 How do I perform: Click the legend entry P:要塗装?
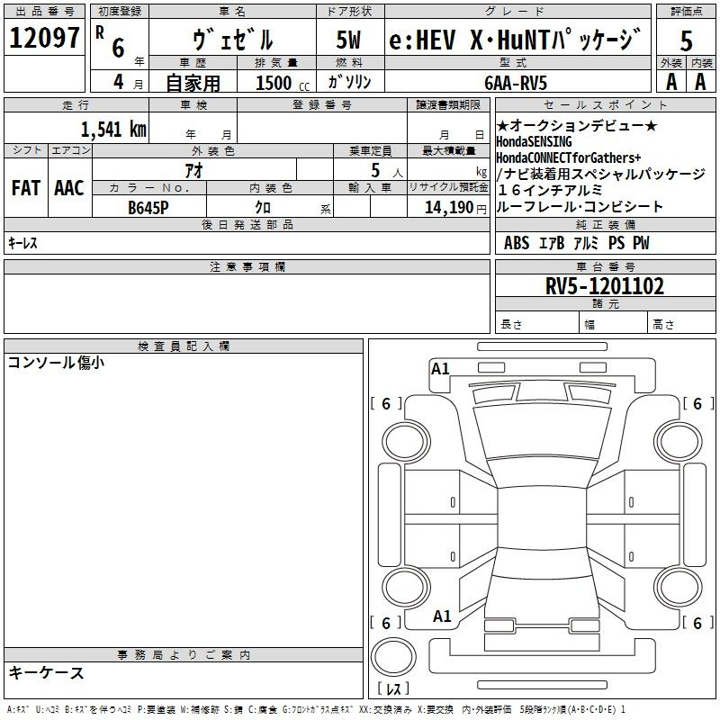click(156, 709)
